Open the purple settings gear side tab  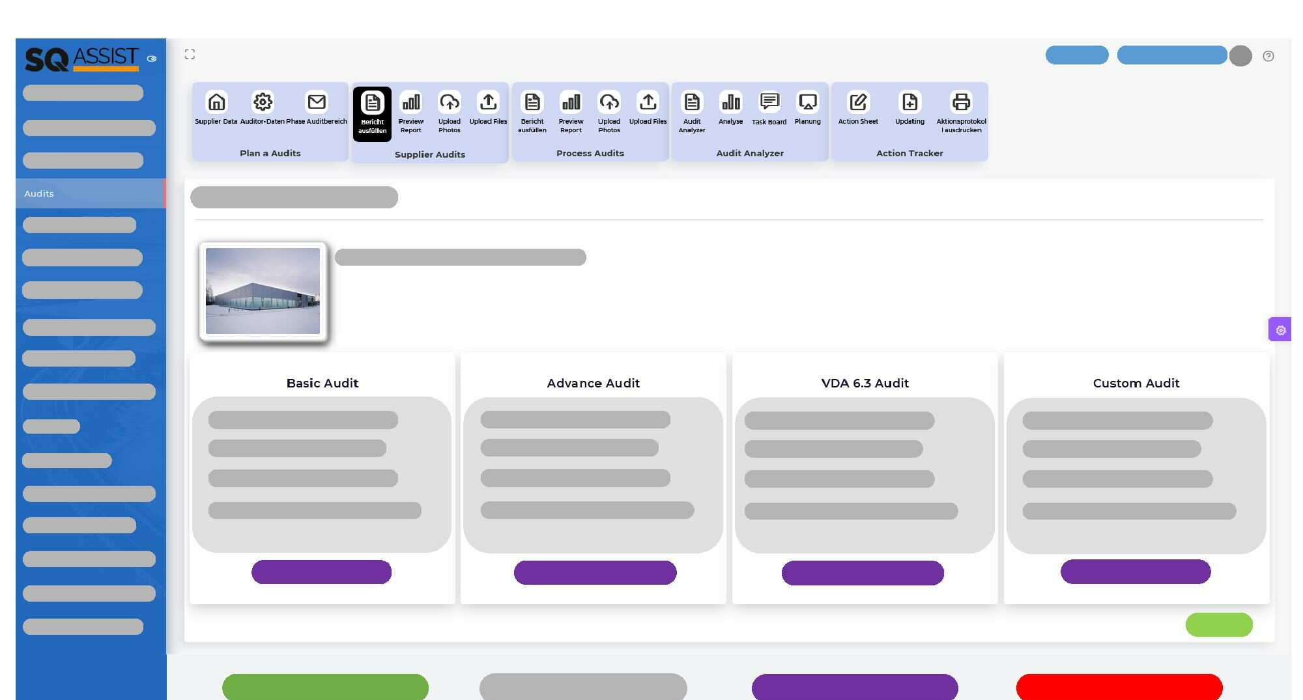tap(1280, 329)
